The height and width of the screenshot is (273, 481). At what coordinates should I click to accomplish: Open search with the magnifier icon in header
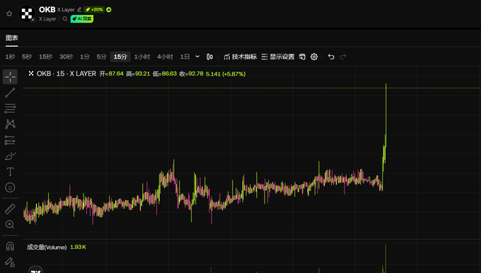[x=65, y=18]
